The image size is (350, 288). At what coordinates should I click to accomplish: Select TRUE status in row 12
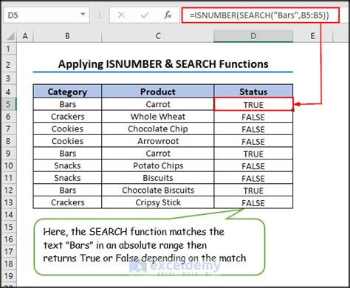click(253, 191)
